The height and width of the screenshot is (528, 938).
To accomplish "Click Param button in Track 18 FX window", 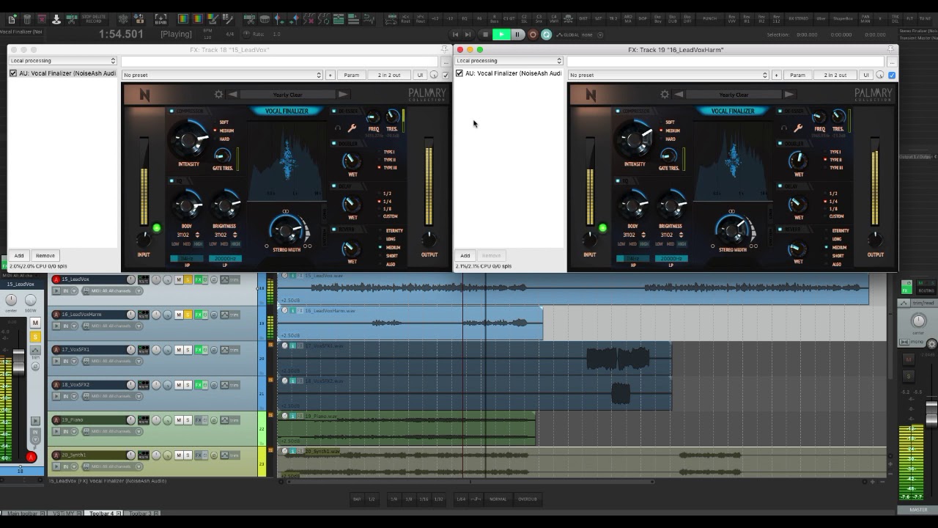I will point(352,75).
